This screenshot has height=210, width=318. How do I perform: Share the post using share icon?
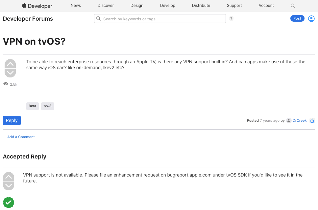(312, 120)
